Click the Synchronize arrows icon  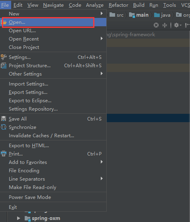(x=4, y=127)
